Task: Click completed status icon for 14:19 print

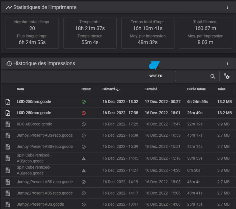Action: tap(84, 182)
